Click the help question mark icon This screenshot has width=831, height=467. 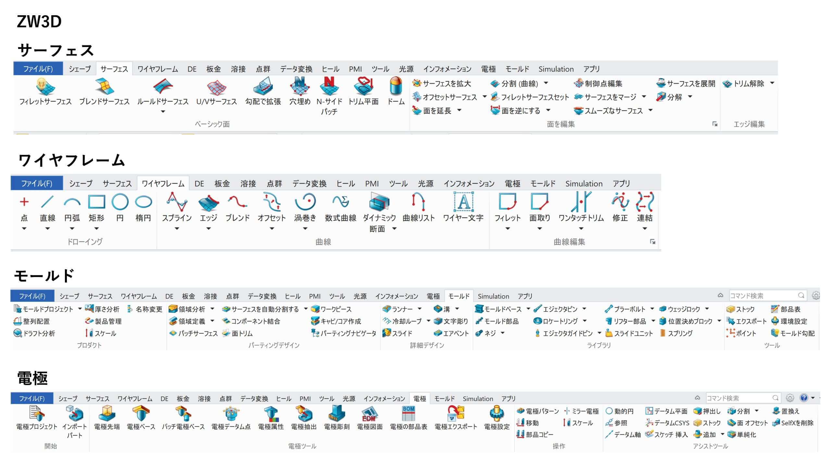(804, 398)
